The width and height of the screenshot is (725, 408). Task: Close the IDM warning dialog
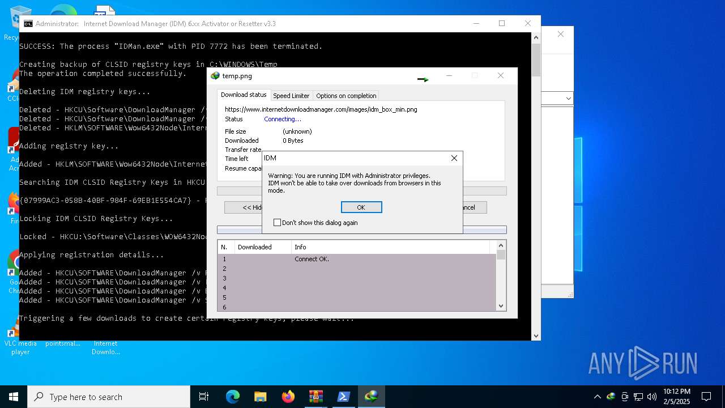point(454,158)
